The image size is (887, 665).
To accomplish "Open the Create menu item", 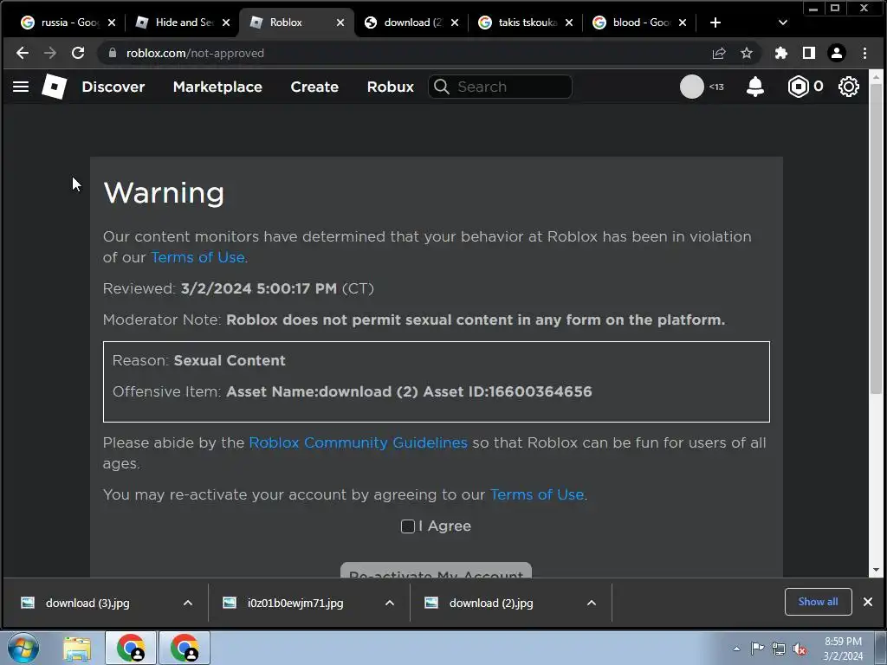I will pos(314,87).
